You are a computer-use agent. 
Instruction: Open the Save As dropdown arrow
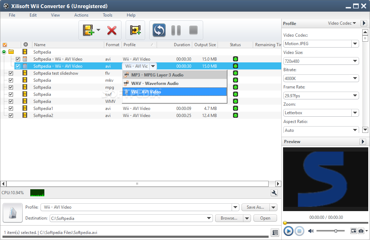(x=273, y=208)
